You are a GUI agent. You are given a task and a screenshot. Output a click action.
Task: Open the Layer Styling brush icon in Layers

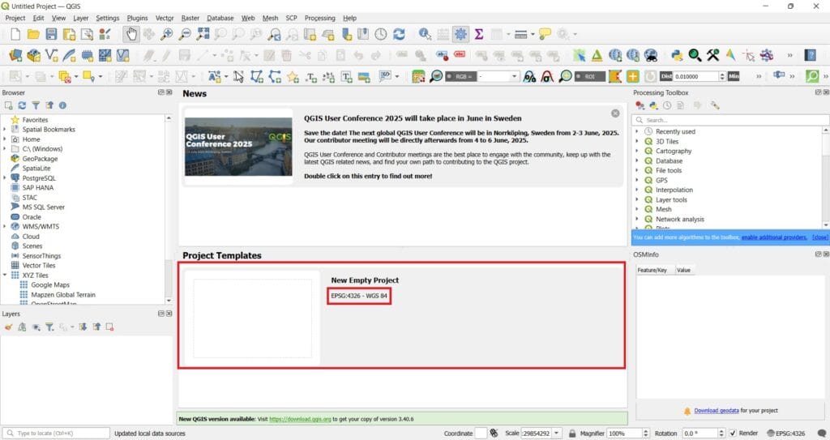8,327
